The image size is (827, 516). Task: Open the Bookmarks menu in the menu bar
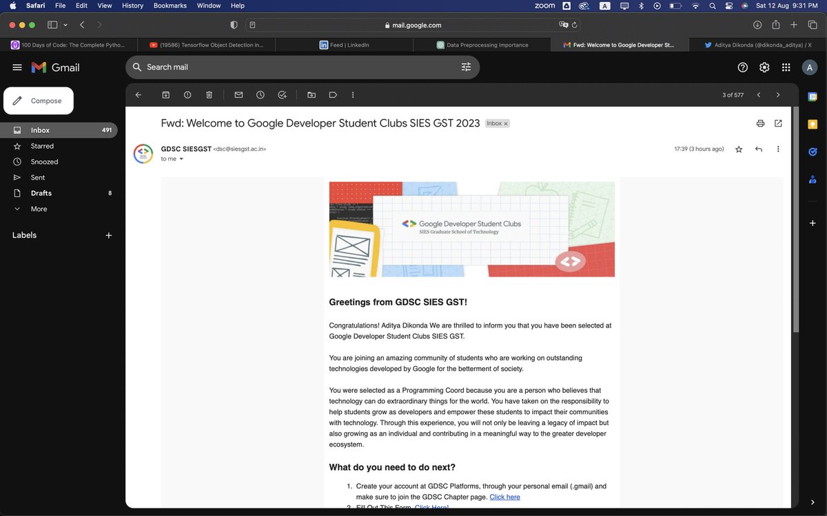pos(170,6)
